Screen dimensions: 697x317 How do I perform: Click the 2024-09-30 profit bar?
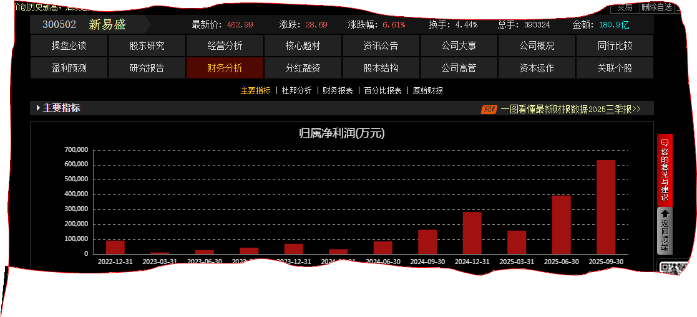coord(427,242)
